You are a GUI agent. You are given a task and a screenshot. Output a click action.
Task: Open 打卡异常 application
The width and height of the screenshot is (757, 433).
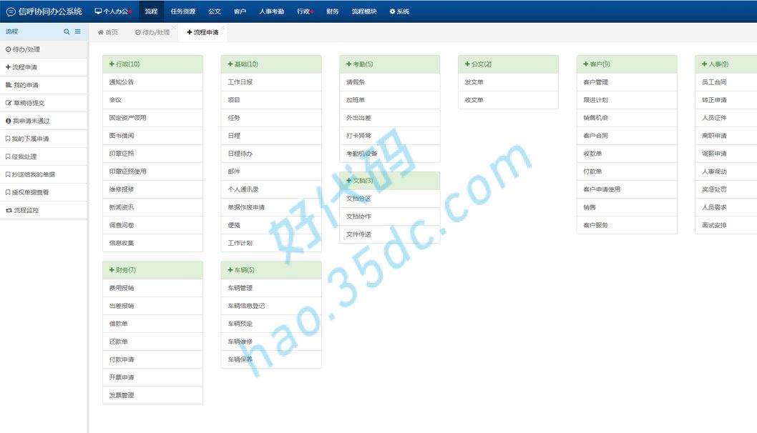pyautogui.click(x=390, y=136)
